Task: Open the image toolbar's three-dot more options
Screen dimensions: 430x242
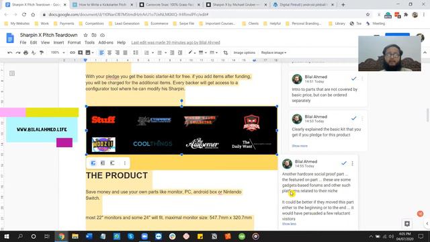Action: 125,163
